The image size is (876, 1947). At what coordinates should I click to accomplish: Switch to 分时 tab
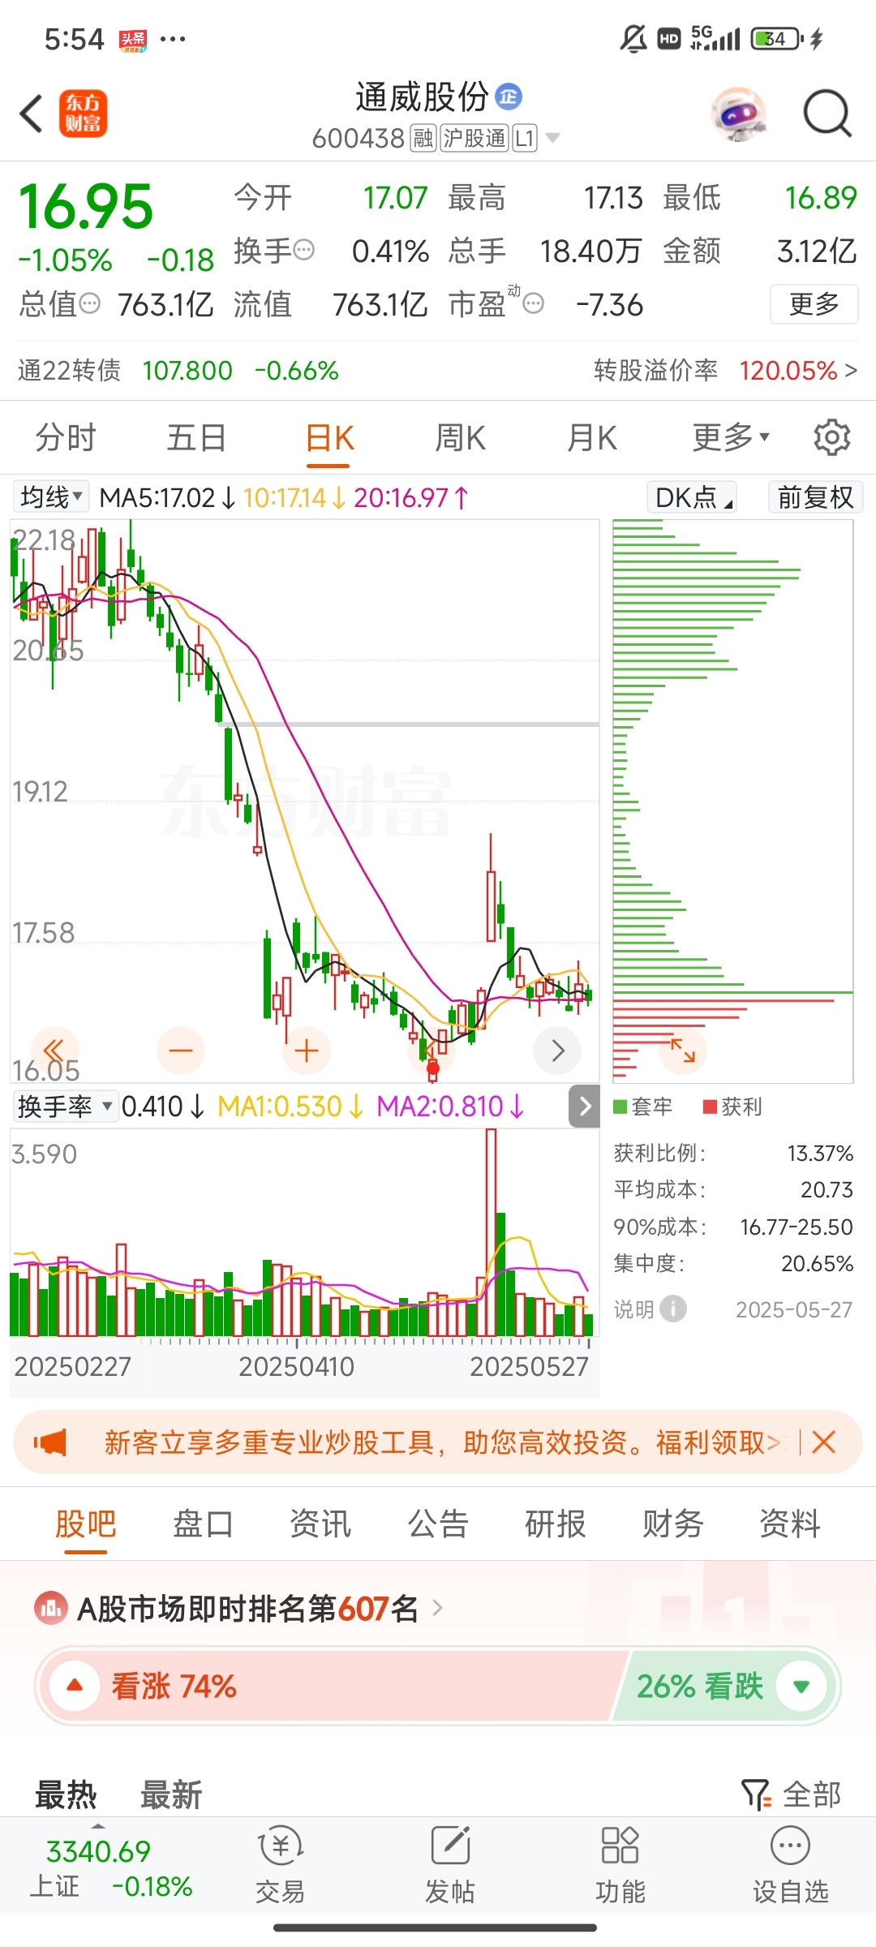tap(66, 437)
